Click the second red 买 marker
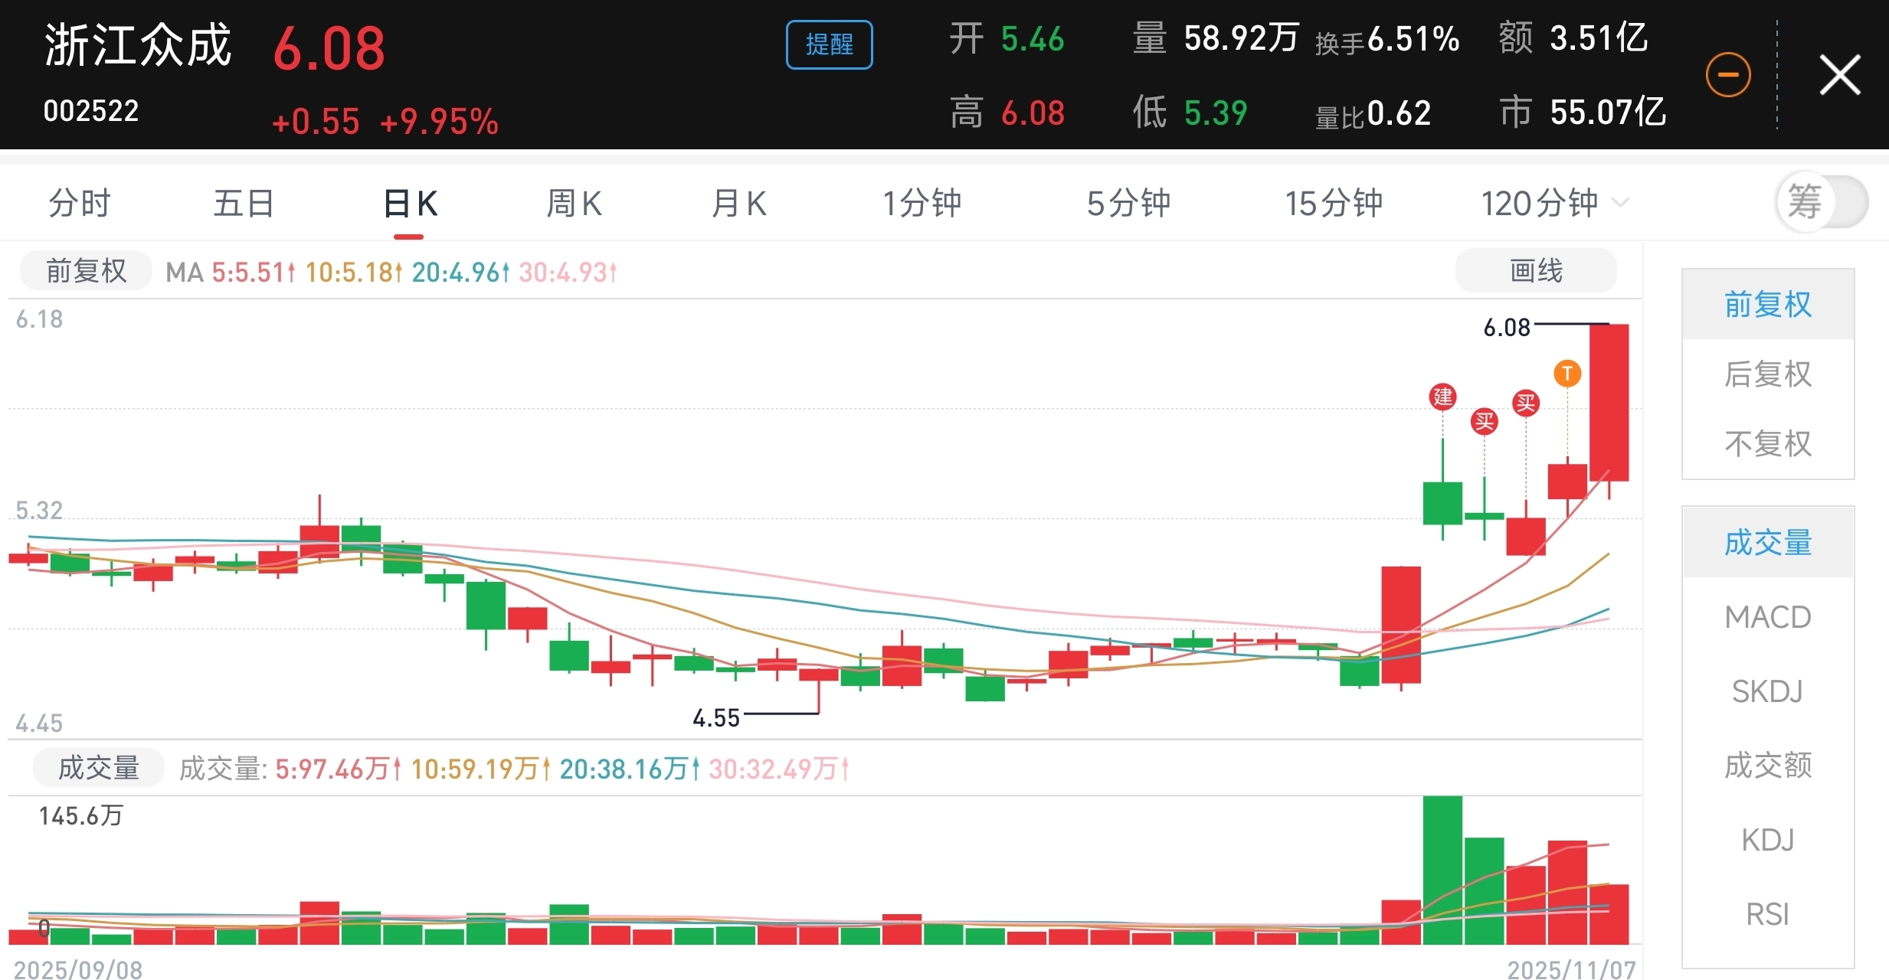This screenshot has width=1889, height=980. coord(1525,403)
